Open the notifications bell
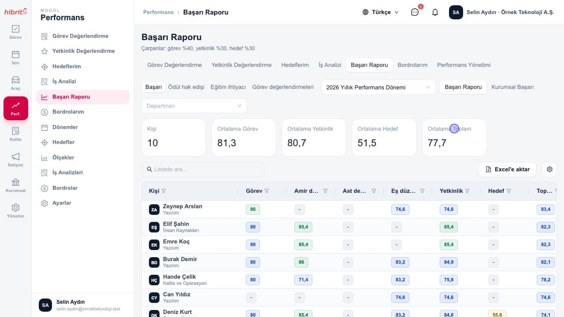 coord(435,12)
